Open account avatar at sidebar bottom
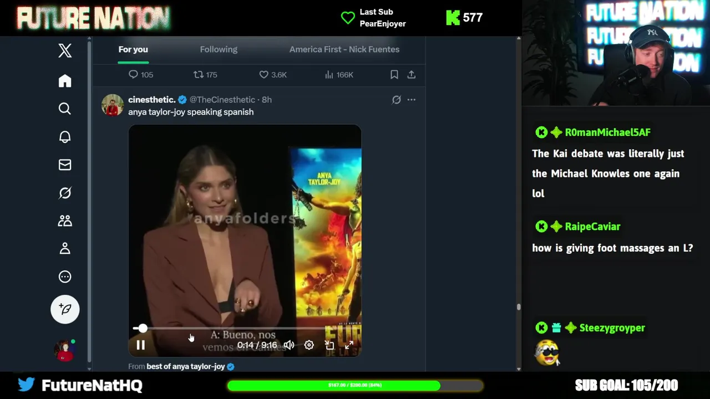The height and width of the screenshot is (399, 710). pyautogui.click(x=64, y=350)
